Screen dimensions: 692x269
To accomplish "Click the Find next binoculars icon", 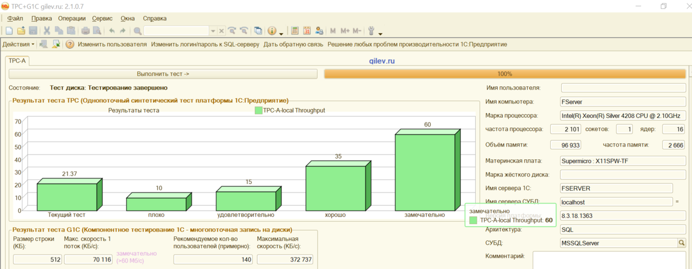I will click(x=232, y=30).
